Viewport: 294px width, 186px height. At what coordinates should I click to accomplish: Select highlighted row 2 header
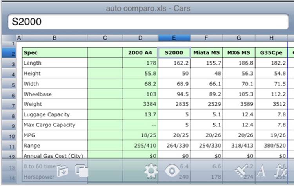[9, 53]
